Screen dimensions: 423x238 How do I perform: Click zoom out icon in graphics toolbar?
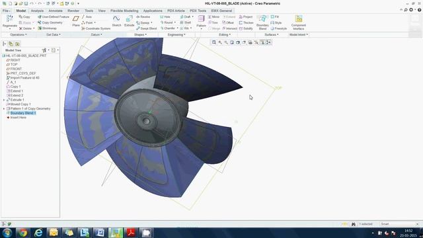click(226, 42)
